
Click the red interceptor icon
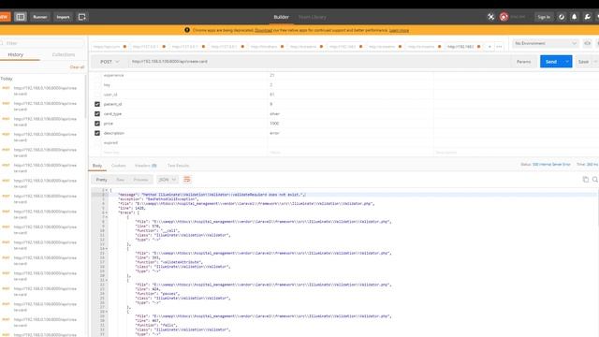click(x=504, y=17)
